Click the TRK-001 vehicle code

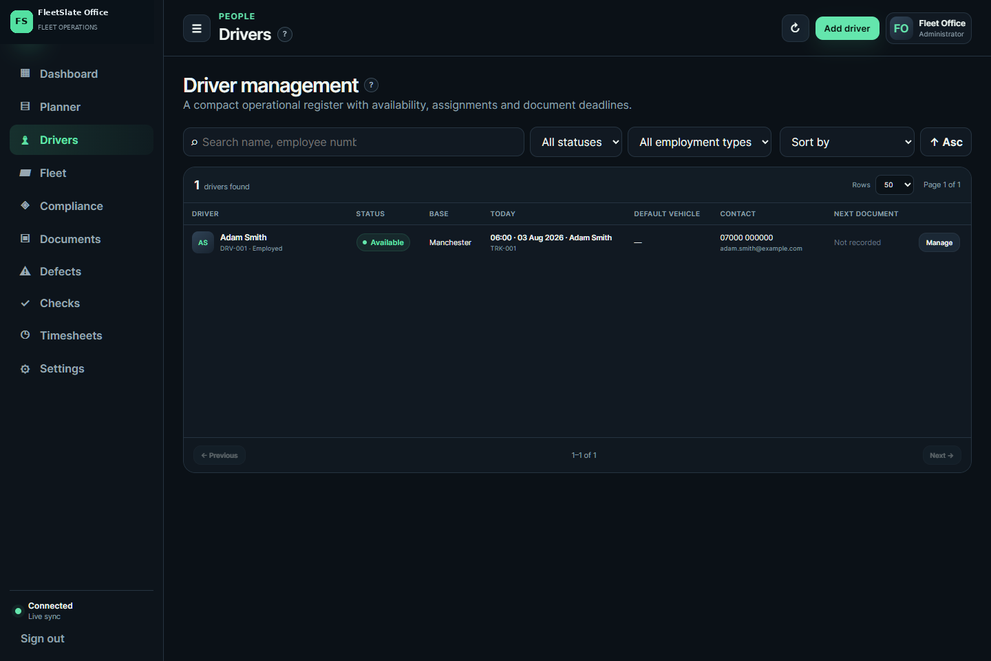point(503,249)
